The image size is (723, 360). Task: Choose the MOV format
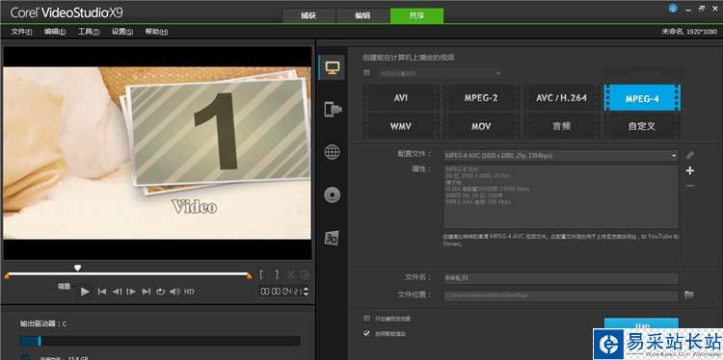coord(481,126)
